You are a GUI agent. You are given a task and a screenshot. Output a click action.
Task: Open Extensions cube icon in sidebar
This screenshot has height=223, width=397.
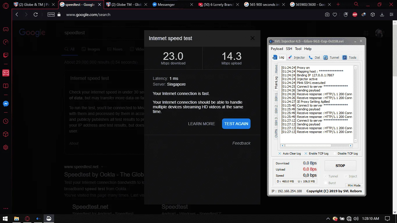point(6,134)
